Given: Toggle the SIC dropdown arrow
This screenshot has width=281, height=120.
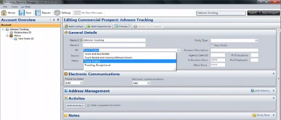Looking at the screenshot, I should click(178, 50).
